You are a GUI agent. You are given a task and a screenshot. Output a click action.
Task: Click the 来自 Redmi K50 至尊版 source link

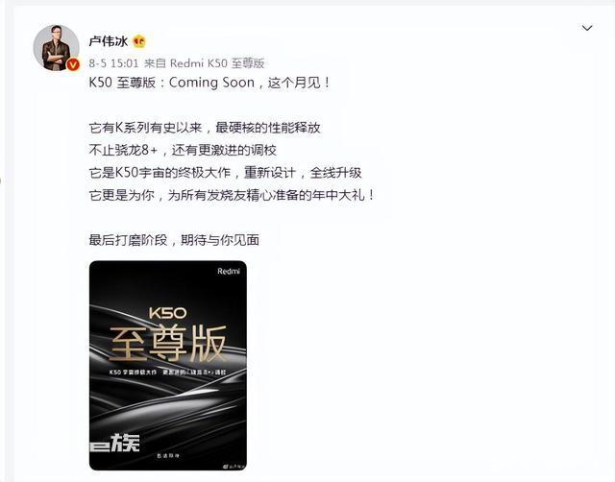(205, 63)
